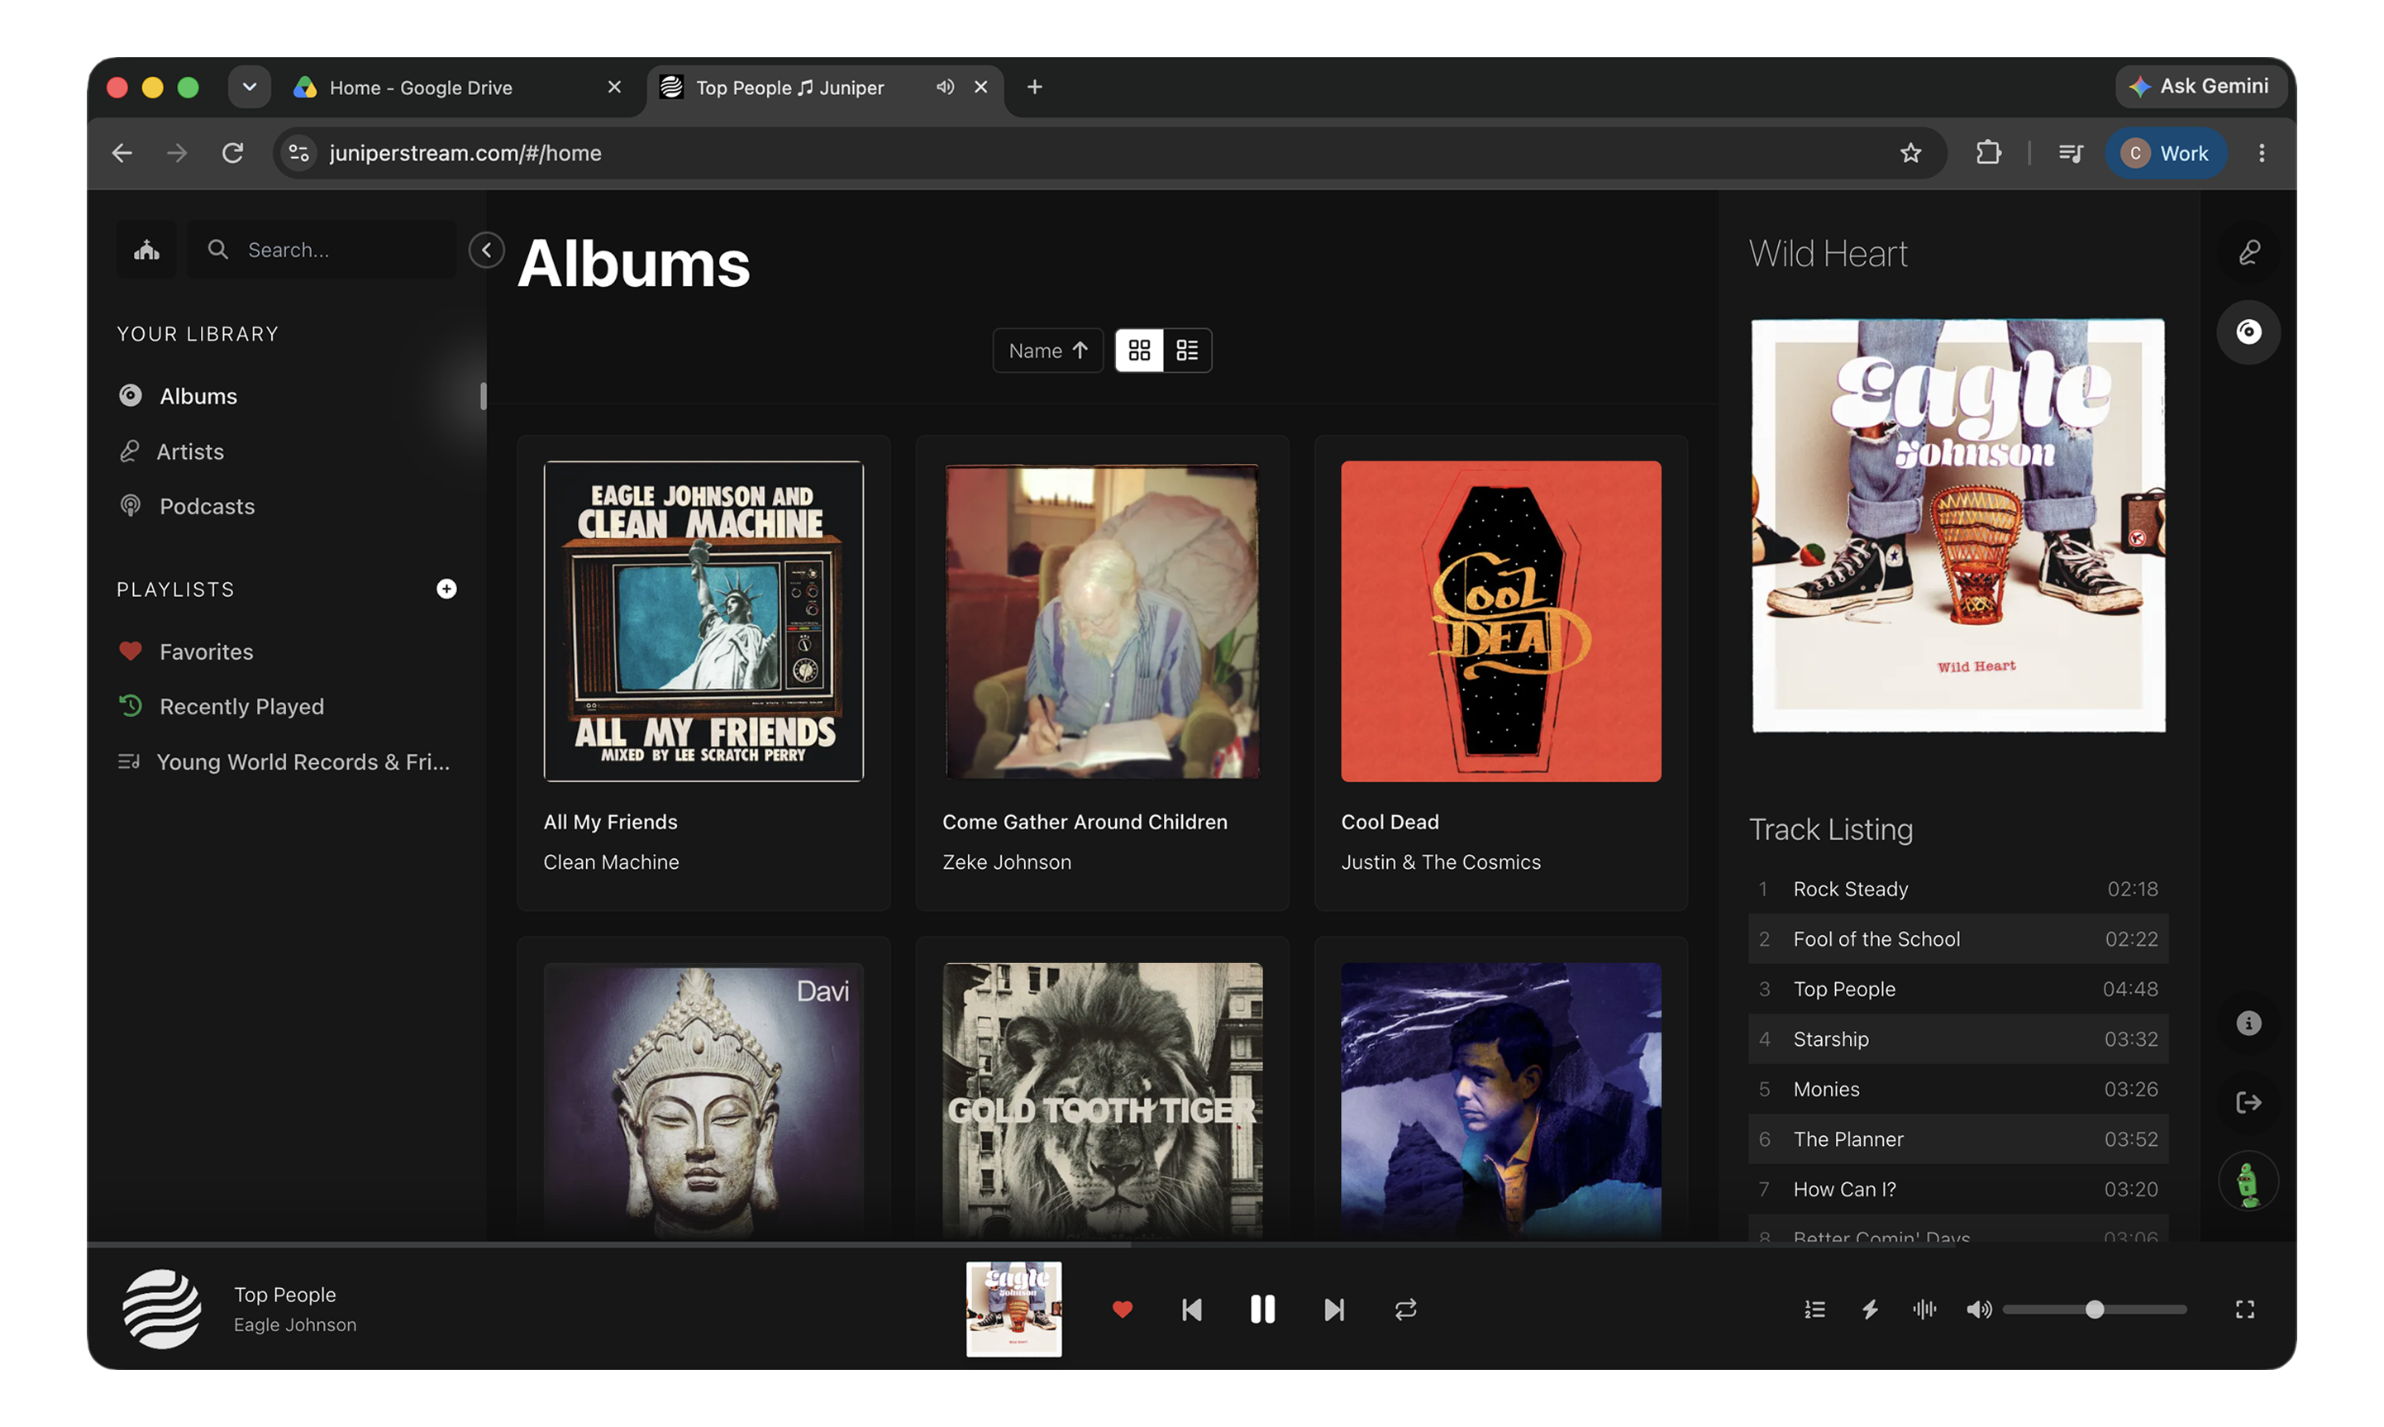Click Justin & The Cosmics artist link
Image resolution: width=2384 pixels, height=1427 pixels.
click(1440, 861)
